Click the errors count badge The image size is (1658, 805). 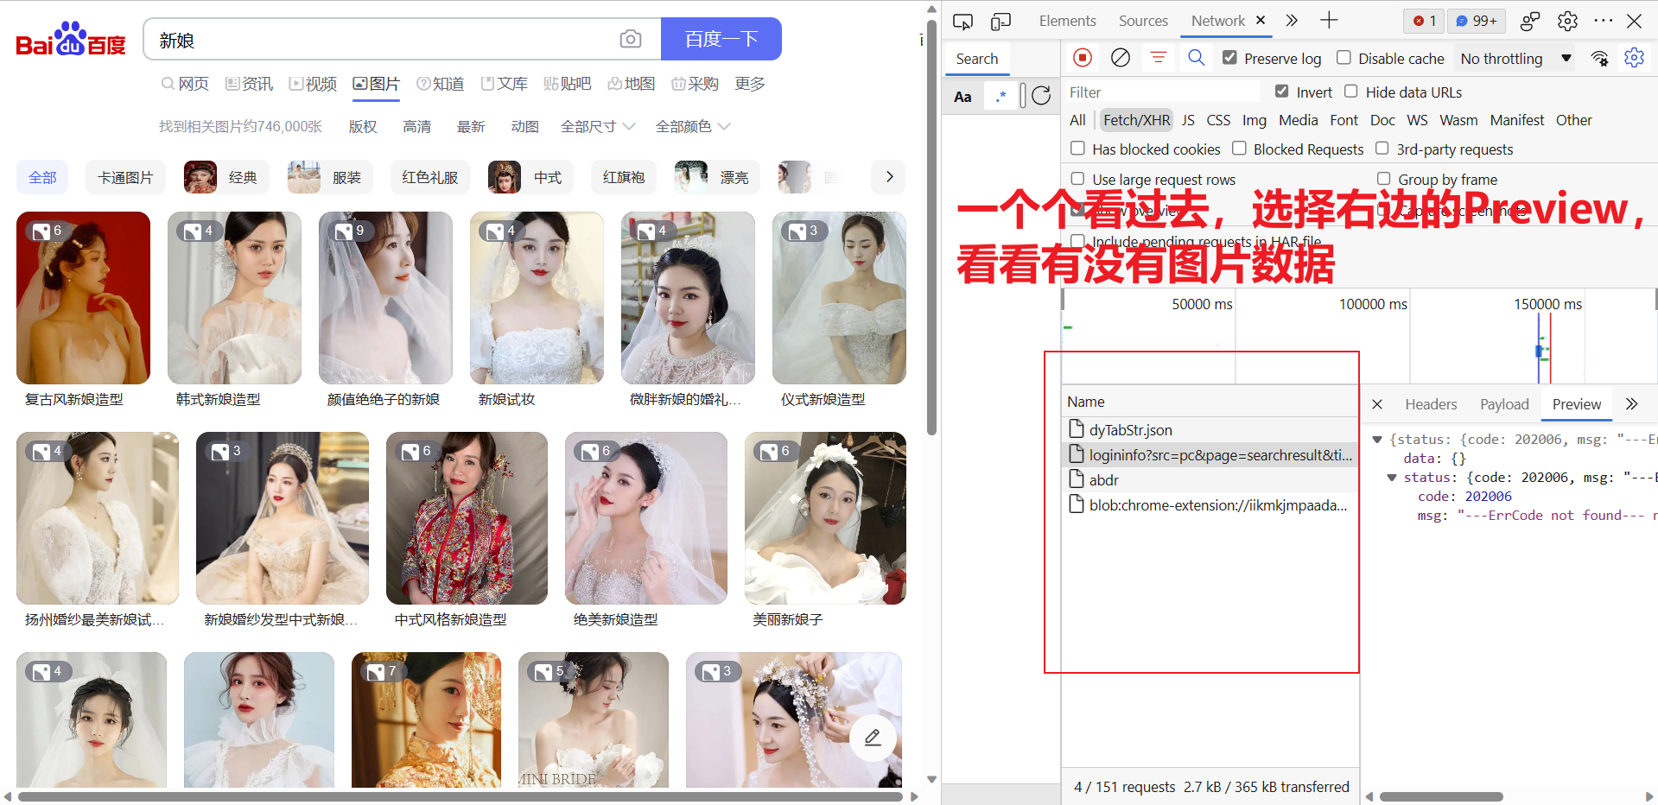pos(1425,21)
